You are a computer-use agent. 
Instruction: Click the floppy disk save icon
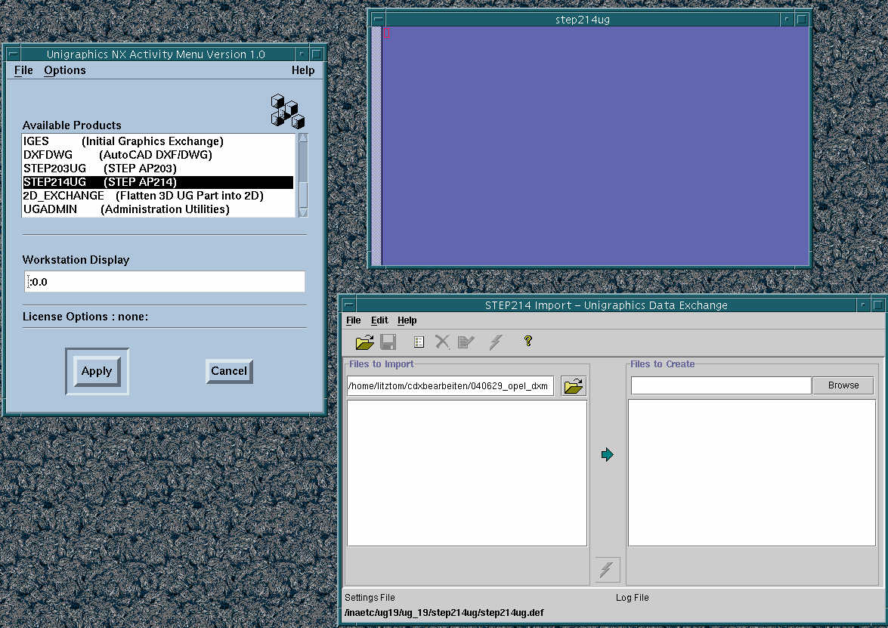click(x=388, y=342)
